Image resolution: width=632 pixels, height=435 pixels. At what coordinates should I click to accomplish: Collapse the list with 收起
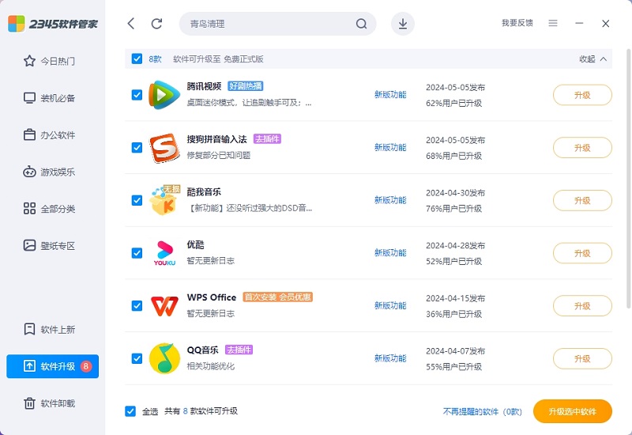[593, 59]
